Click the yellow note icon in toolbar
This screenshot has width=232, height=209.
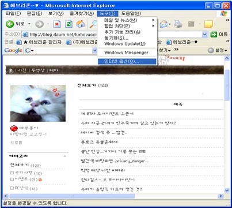coord(208,24)
